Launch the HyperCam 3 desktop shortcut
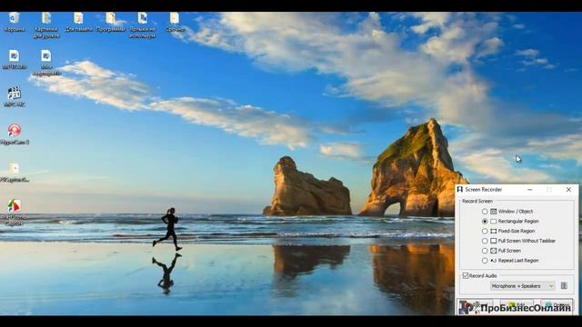582x327 pixels. [15, 134]
